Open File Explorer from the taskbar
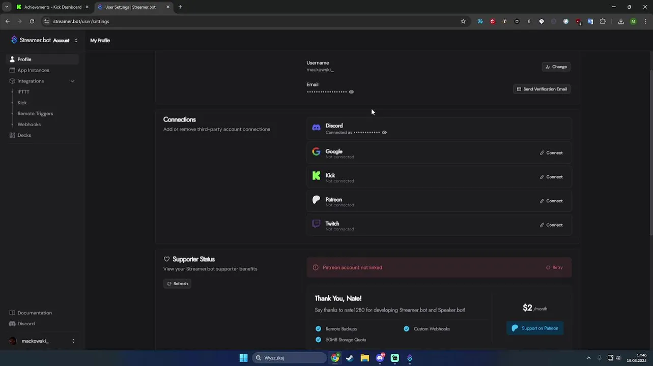653x366 pixels. (365, 358)
